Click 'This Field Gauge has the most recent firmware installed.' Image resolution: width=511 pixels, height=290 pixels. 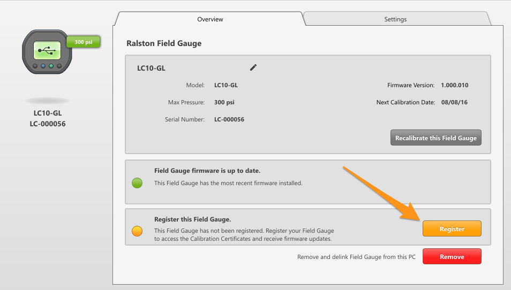(228, 183)
